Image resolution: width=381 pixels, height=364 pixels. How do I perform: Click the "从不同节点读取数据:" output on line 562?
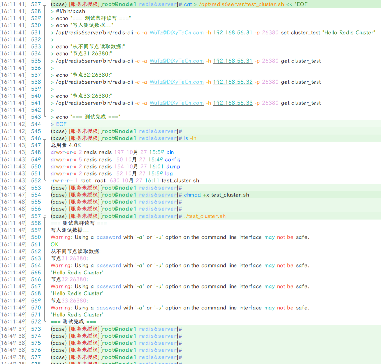[x=75, y=251]
